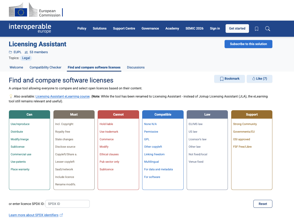
Task: Click the Get started button
Action: (x=237, y=29)
